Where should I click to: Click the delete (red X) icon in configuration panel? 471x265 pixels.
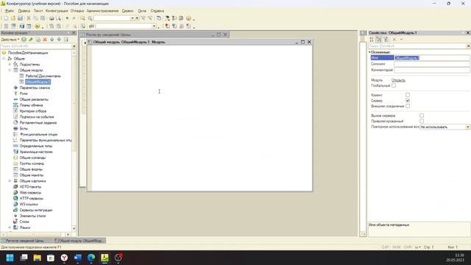pos(45,39)
